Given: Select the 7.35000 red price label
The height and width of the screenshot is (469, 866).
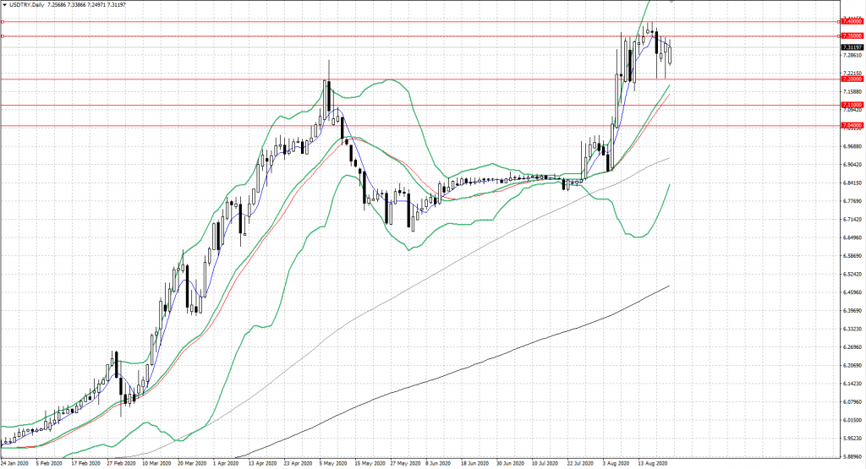Looking at the screenshot, I should tap(852, 35).
